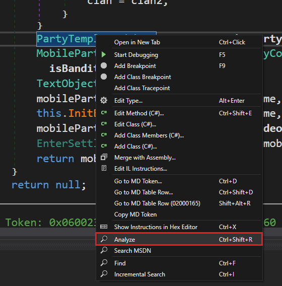The image size is (282, 286).
Task: Choose Add Breakpoint menu entry
Action: pos(179,66)
